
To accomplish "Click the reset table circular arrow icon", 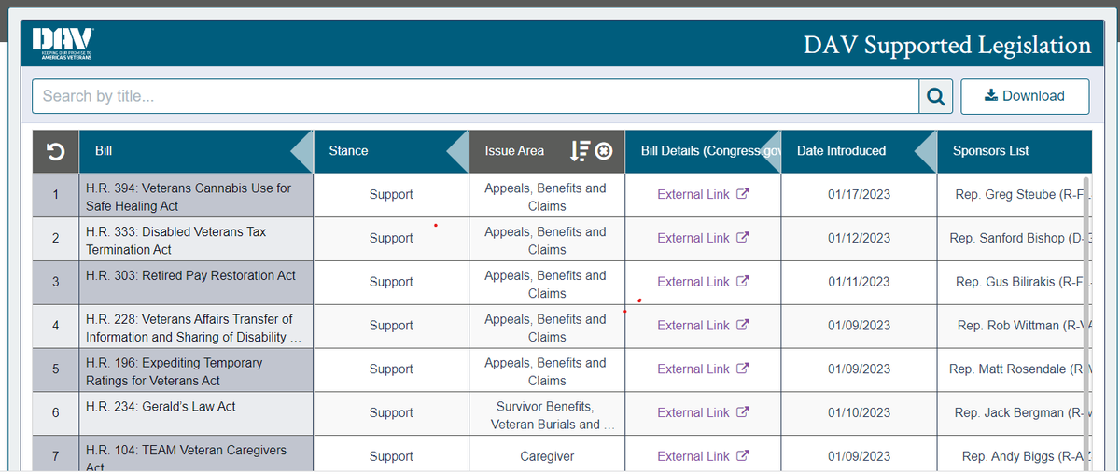I will pyautogui.click(x=55, y=151).
